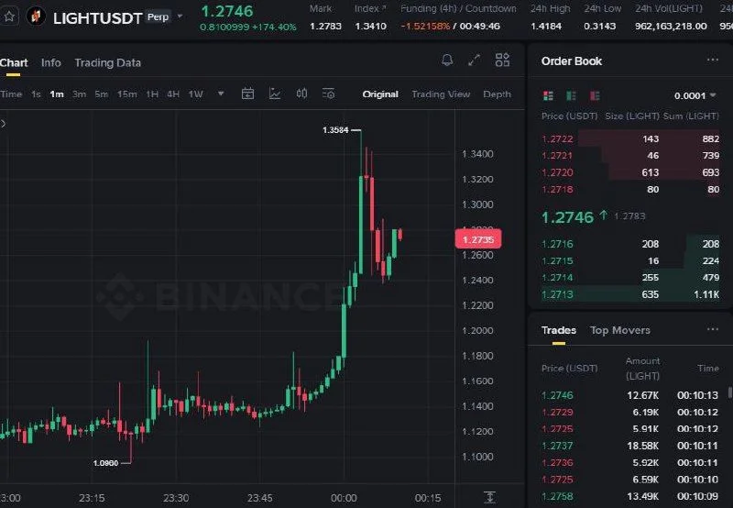Click the trade row priced 1.2737
This screenshot has width=733, height=508.
[x=629, y=446]
